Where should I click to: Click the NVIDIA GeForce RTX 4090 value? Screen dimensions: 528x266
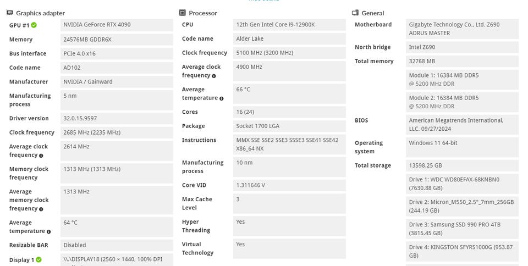(x=97, y=25)
